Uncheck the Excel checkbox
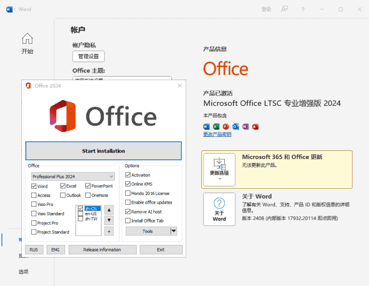369x286 pixels. point(63,186)
